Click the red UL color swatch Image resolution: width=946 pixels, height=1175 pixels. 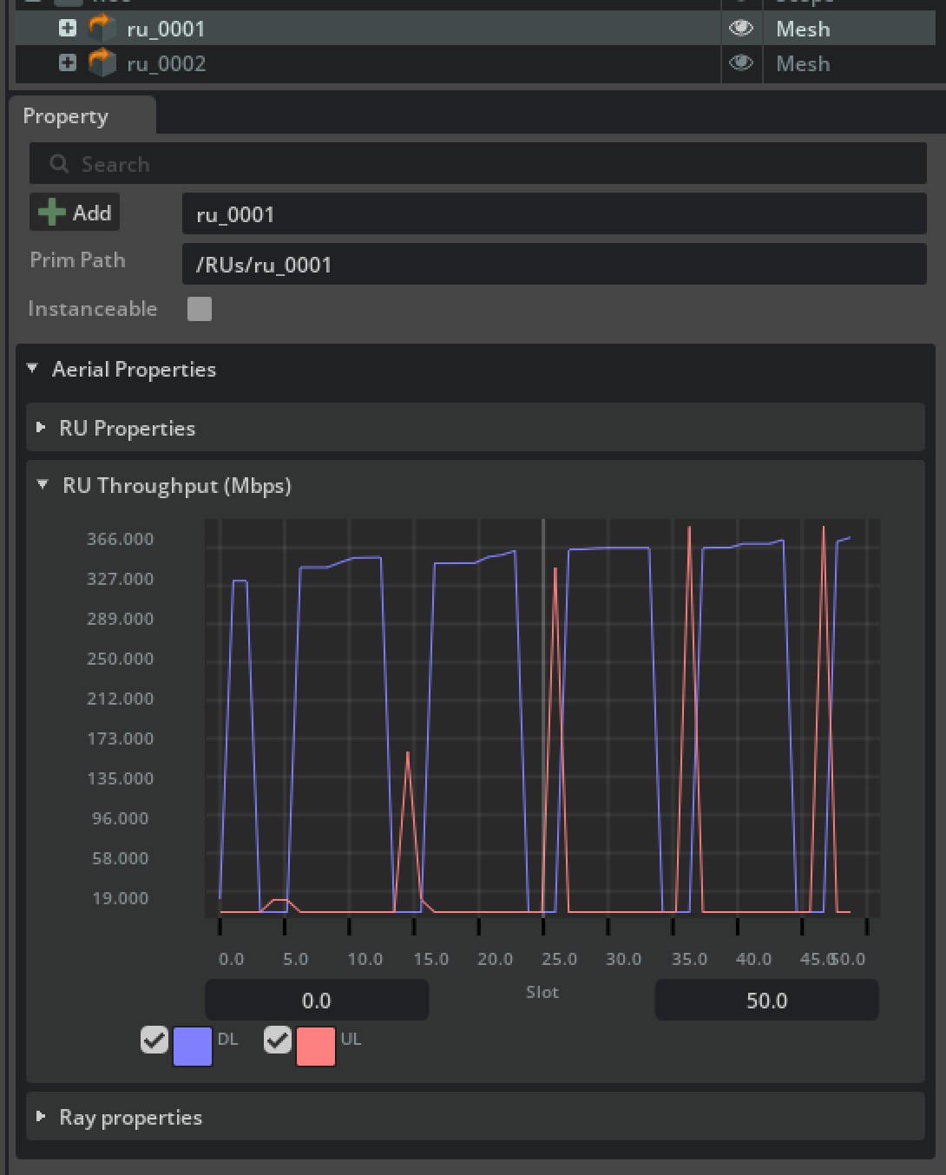pyautogui.click(x=316, y=1046)
